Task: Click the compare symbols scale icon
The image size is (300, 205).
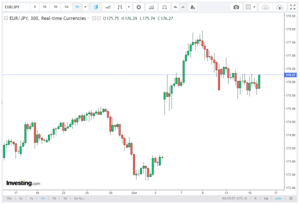Action: (165, 7)
